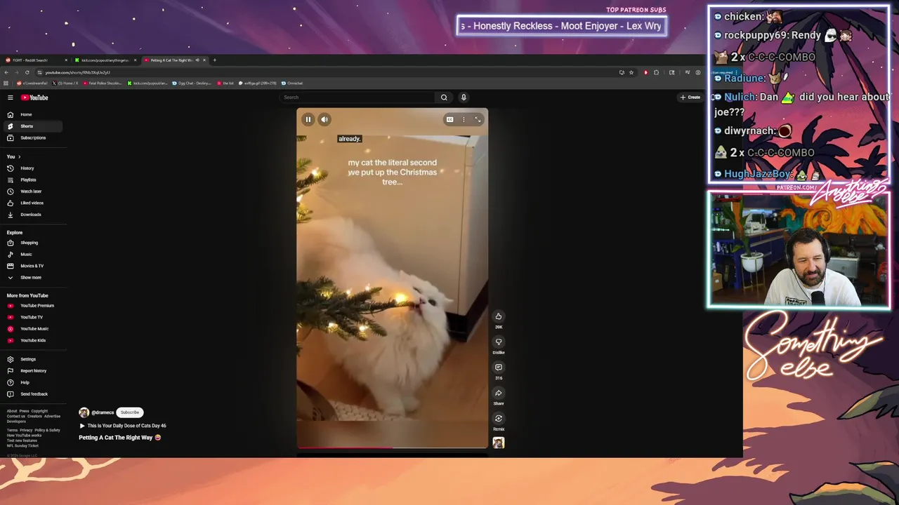This screenshot has width=899, height=505.
Task: Share the Short
Action: 499,393
